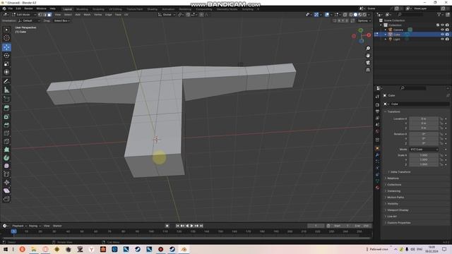Select the Cursor tool

(x=6, y=38)
